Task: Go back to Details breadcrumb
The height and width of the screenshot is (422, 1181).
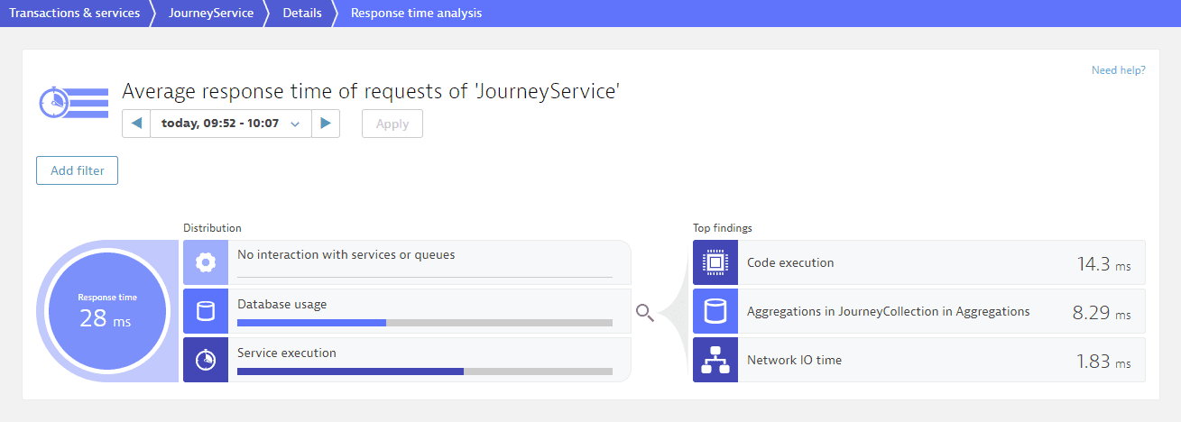Action: 302,14
